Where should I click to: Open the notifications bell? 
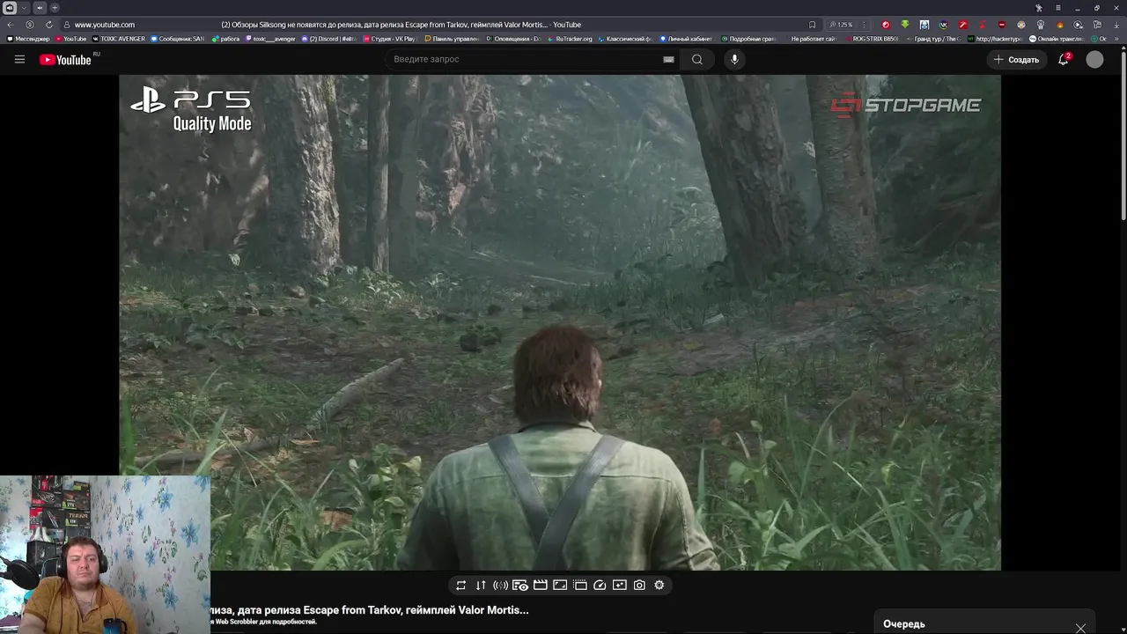pos(1064,59)
